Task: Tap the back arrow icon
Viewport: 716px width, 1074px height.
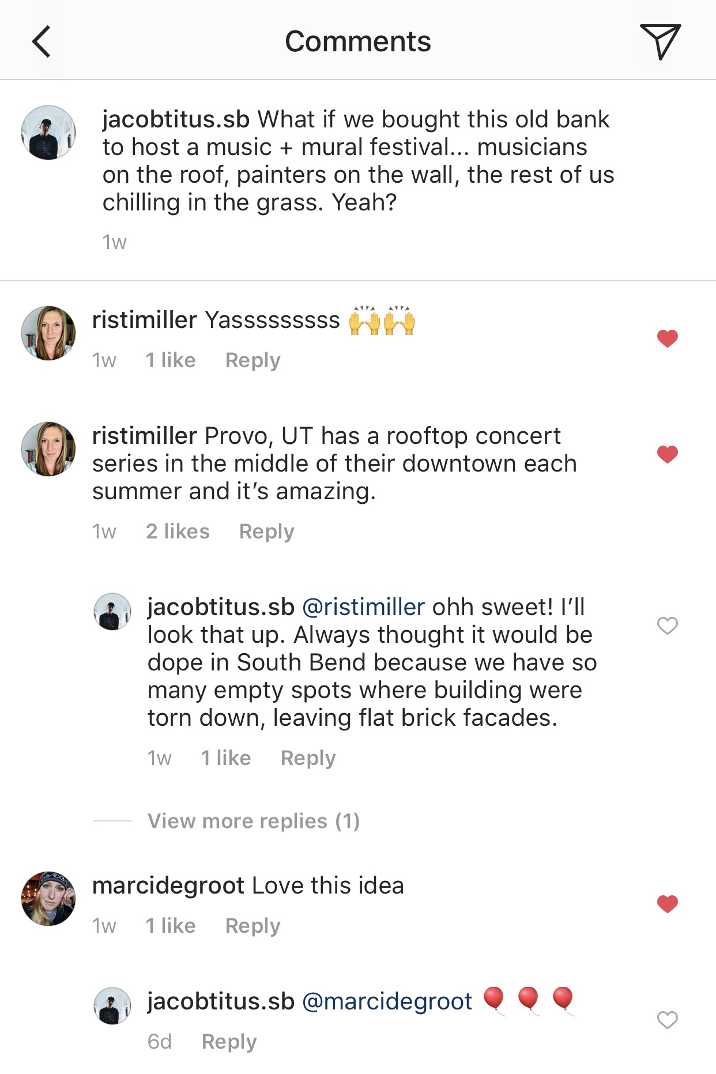Action: (x=42, y=42)
